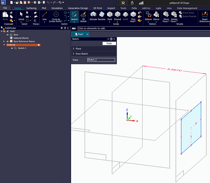Open the File menu
Viewport: 210px width, 183px height.
pyautogui.click(x=5, y=8)
